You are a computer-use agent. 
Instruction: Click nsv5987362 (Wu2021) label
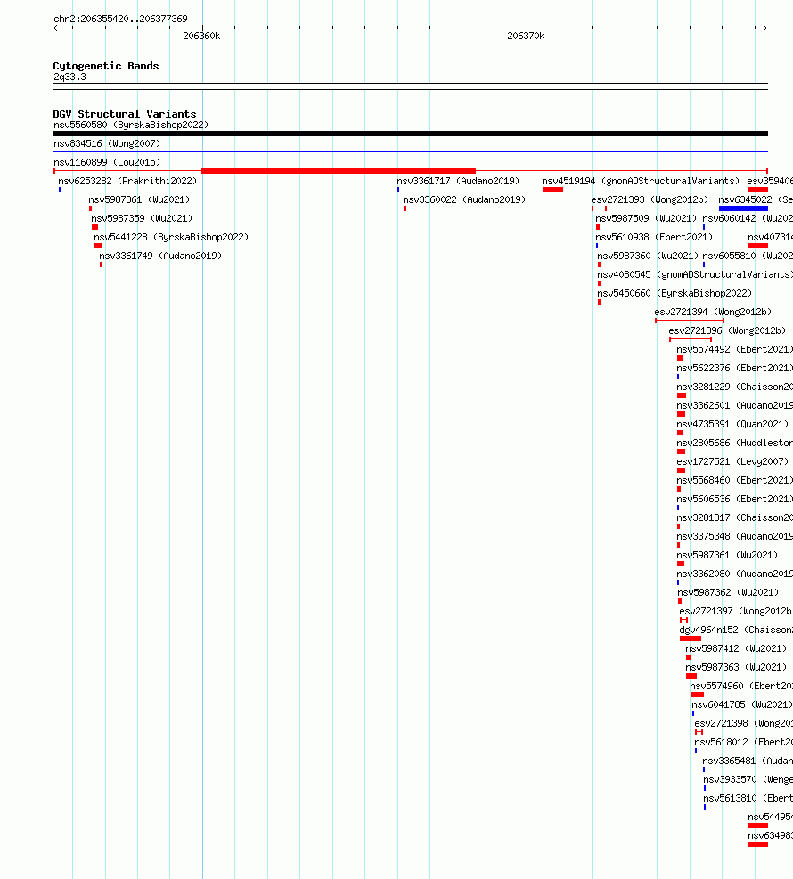(728, 592)
